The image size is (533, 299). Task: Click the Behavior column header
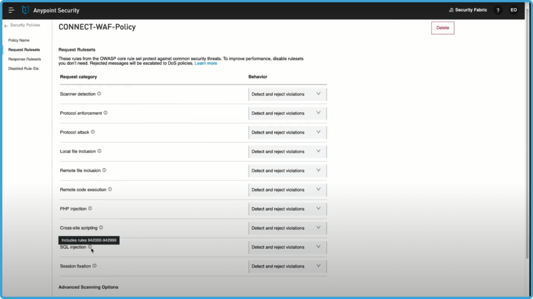pos(258,77)
